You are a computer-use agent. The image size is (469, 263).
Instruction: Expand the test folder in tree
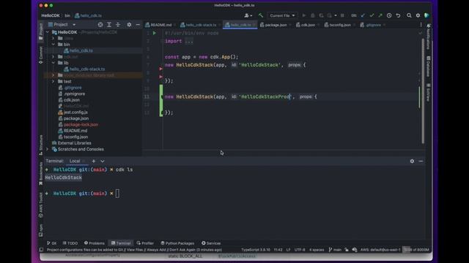53,81
